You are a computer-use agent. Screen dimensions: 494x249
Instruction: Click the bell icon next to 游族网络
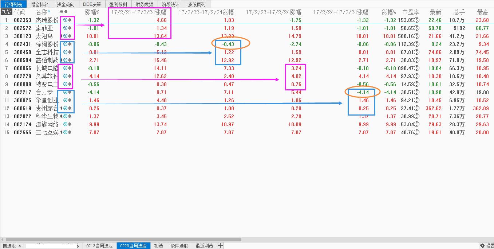pos(70,124)
